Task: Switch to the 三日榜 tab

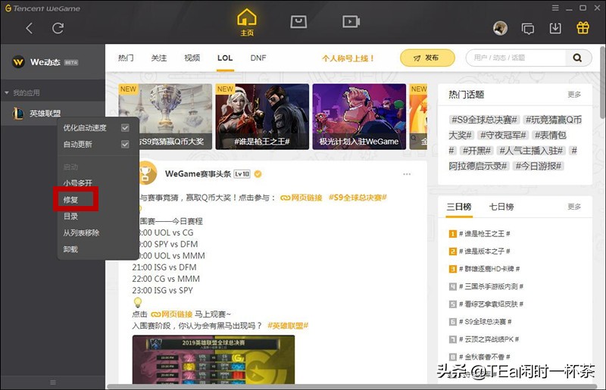Action: coord(459,207)
